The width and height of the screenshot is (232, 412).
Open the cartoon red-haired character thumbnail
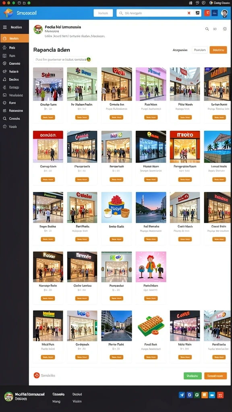(151, 267)
